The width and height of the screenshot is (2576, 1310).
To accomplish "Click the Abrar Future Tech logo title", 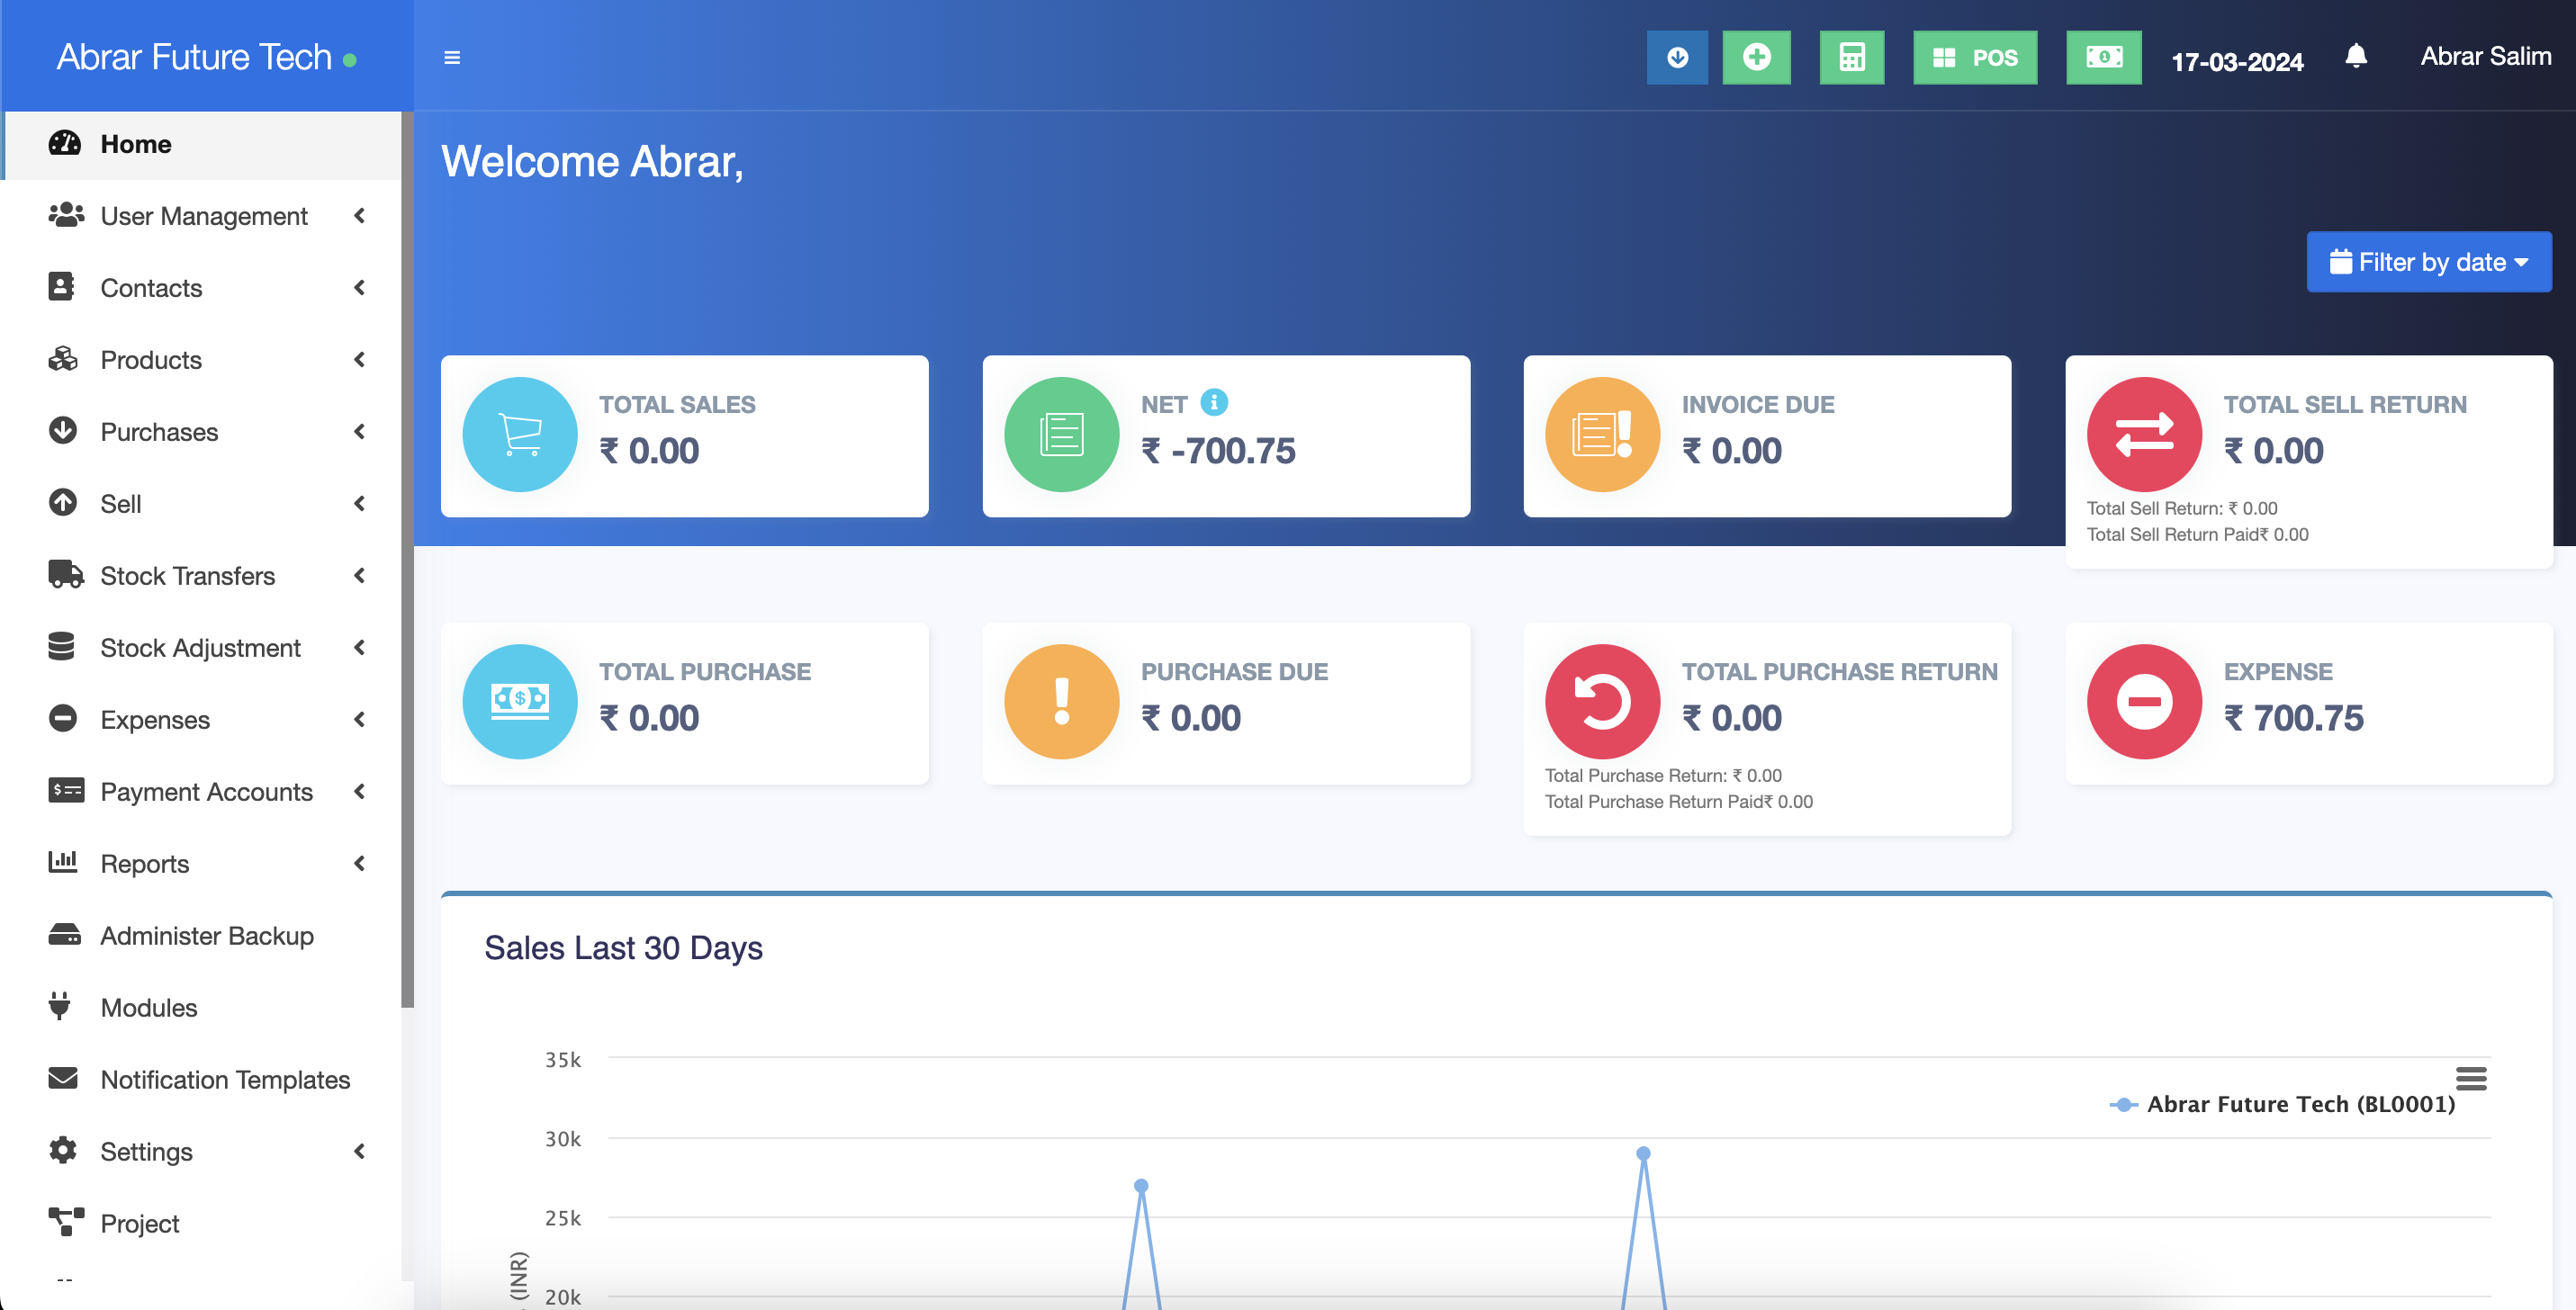I will [x=194, y=57].
